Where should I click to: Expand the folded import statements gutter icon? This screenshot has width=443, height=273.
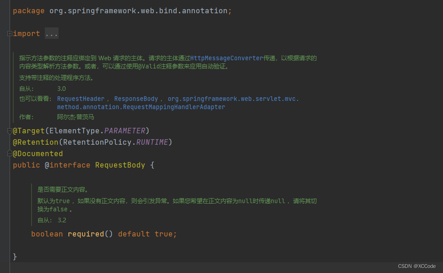10,34
